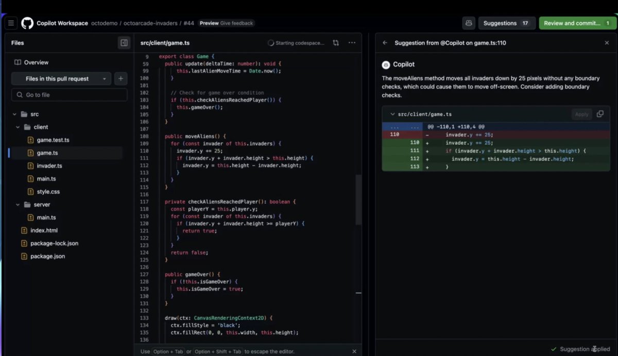Click the index.html file icon
The height and width of the screenshot is (356, 618).
(24, 230)
